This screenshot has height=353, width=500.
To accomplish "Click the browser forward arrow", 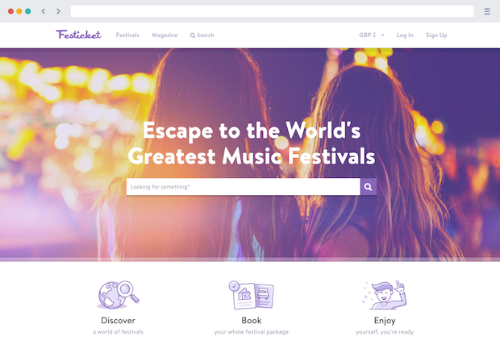I will coord(58,11).
